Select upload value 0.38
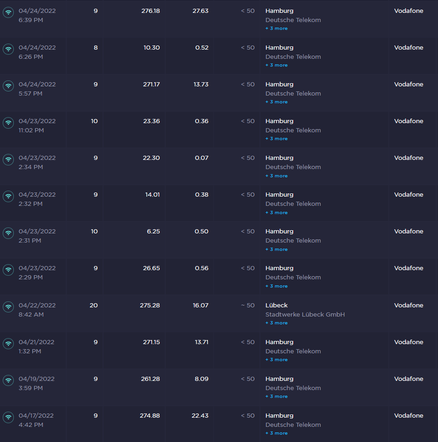 point(202,195)
